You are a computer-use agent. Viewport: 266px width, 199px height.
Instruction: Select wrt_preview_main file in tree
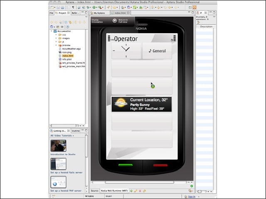tap(74, 66)
